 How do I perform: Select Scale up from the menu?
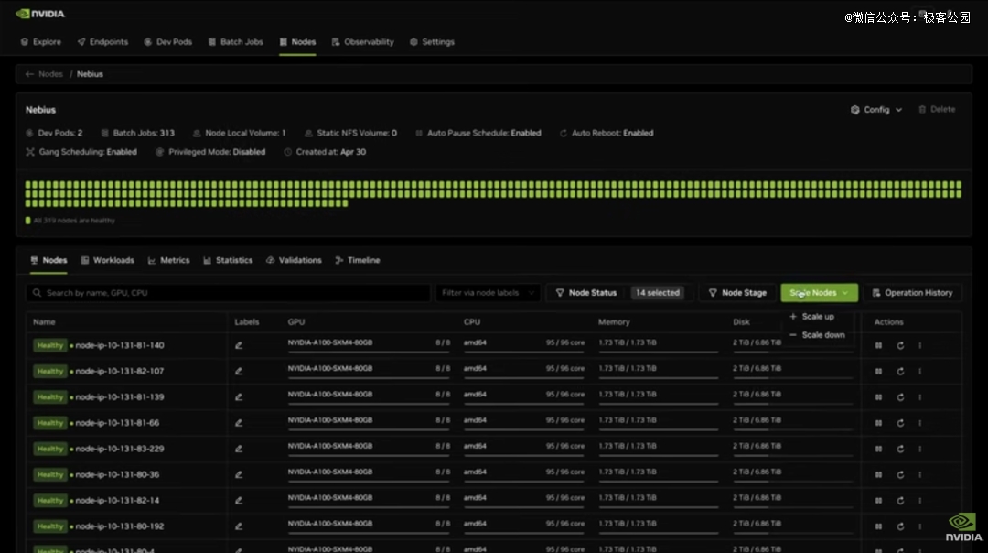[x=817, y=317]
